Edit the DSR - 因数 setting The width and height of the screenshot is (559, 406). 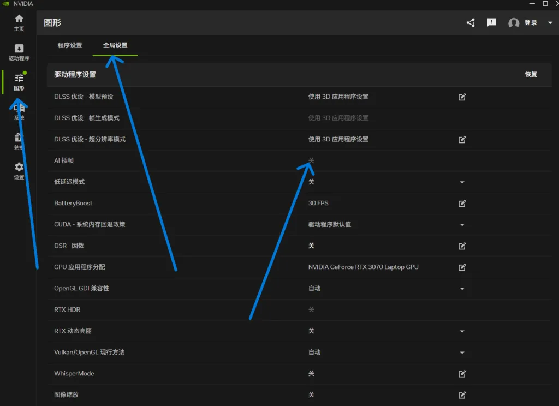(462, 246)
